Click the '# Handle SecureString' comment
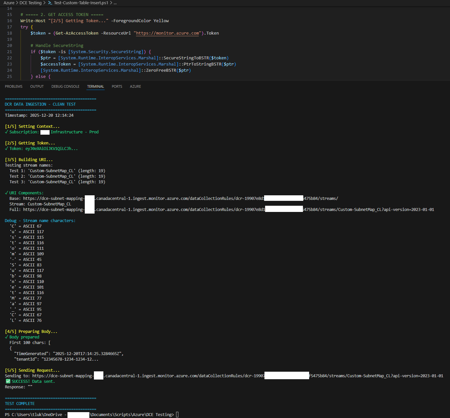This screenshot has width=450, height=418. click(x=57, y=46)
